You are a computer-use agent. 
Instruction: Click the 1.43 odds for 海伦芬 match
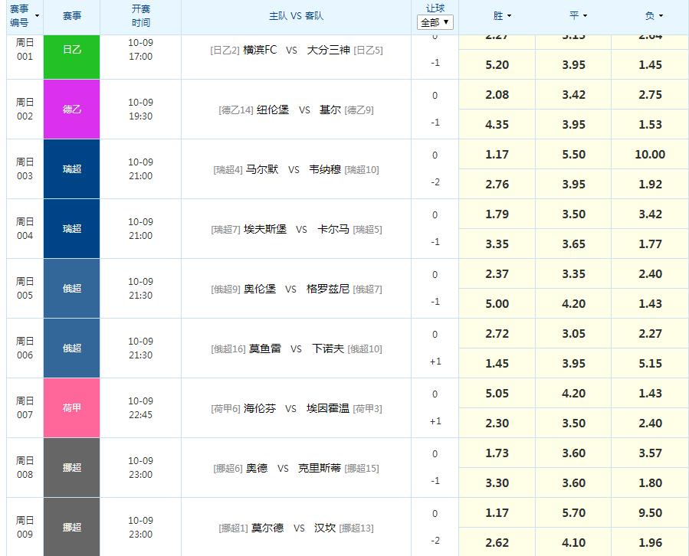point(650,393)
